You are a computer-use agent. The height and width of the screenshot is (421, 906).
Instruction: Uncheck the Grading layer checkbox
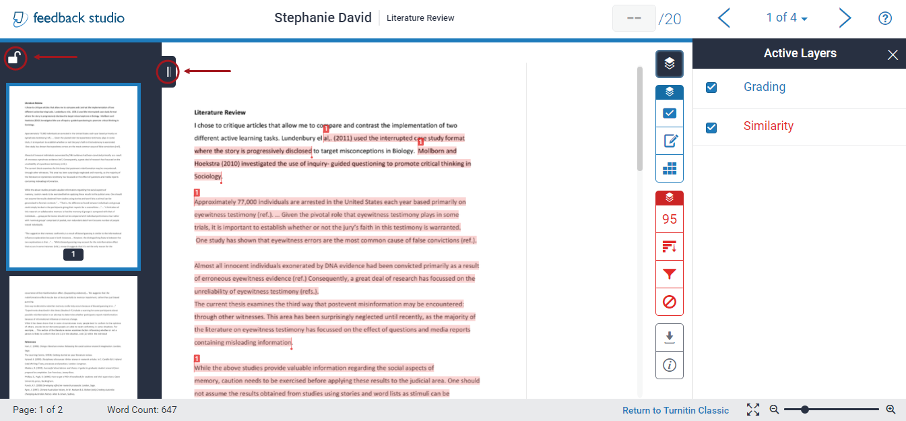click(x=711, y=88)
